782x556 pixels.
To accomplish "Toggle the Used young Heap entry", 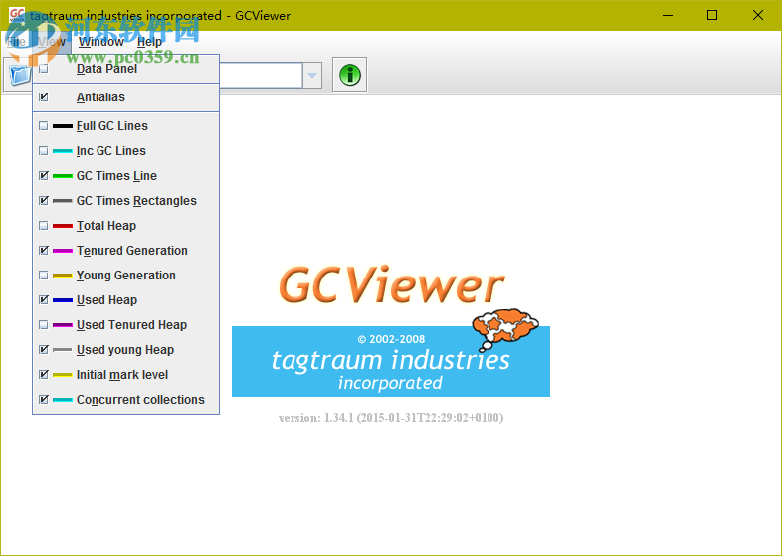I will (125, 350).
